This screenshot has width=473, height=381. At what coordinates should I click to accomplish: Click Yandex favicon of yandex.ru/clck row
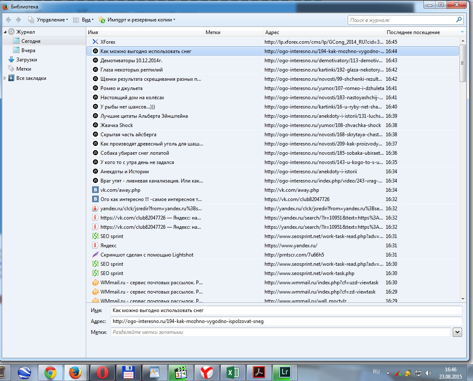pyautogui.click(x=95, y=209)
